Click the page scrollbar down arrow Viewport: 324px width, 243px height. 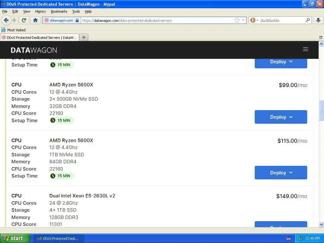321,225
